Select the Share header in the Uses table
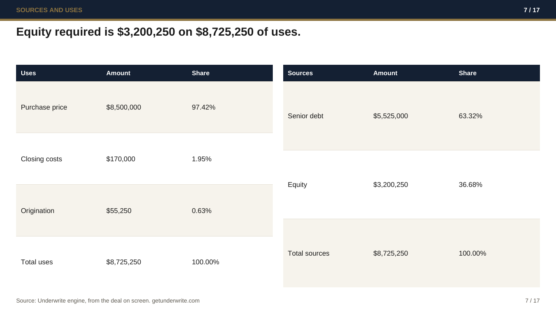 pyautogui.click(x=201, y=73)
